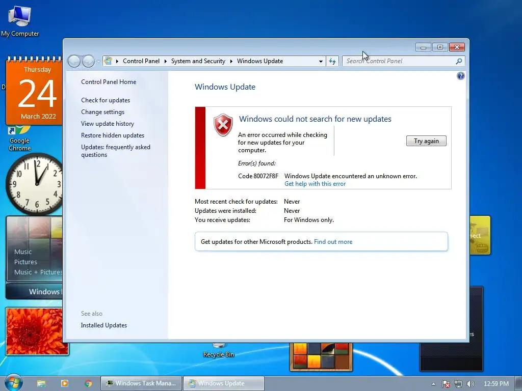Image resolution: width=522 pixels, height=391 pixels.
Task: Click the Try again button
Action: (x=426, y=141)
